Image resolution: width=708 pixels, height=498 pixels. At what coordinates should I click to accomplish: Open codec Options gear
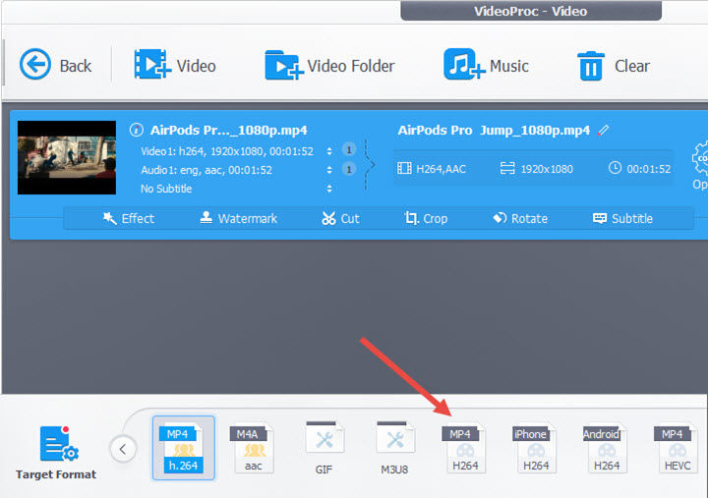click(700, 165)
